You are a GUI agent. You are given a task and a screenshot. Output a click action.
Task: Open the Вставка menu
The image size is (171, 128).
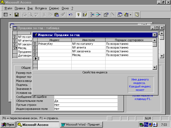pos(41,8)
